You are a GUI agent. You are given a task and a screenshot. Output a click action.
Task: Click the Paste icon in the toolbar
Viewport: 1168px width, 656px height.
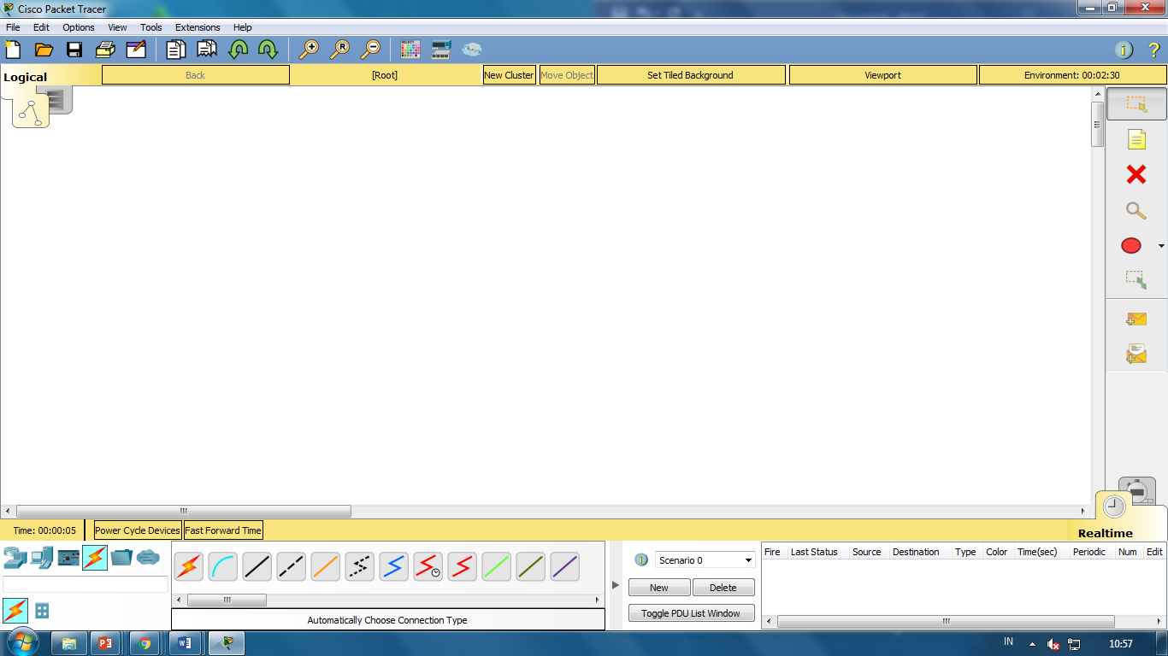pos(206,50)
